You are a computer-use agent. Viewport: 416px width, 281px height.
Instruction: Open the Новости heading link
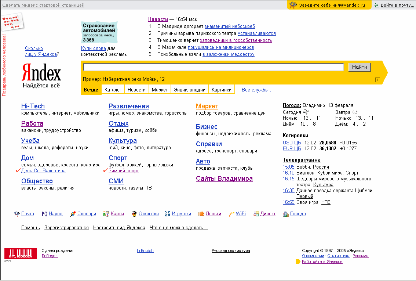(158, 19)
